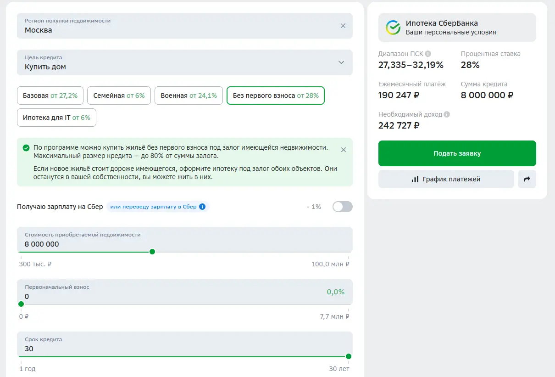Select the Без первого взноса program
555x377 pixels.
(x=276, y=96)
